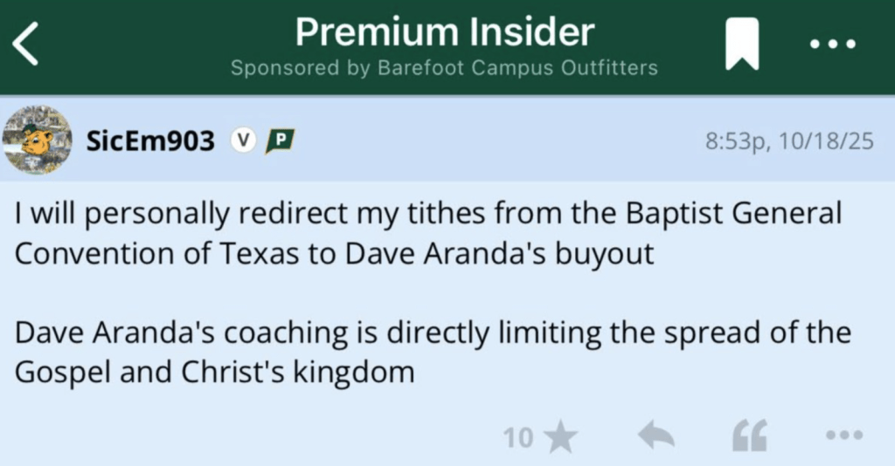Image resolution: width=895 pixels, height=466 pixels.
Task: Tap the green P premium flag badge
Action: (280, 140)
